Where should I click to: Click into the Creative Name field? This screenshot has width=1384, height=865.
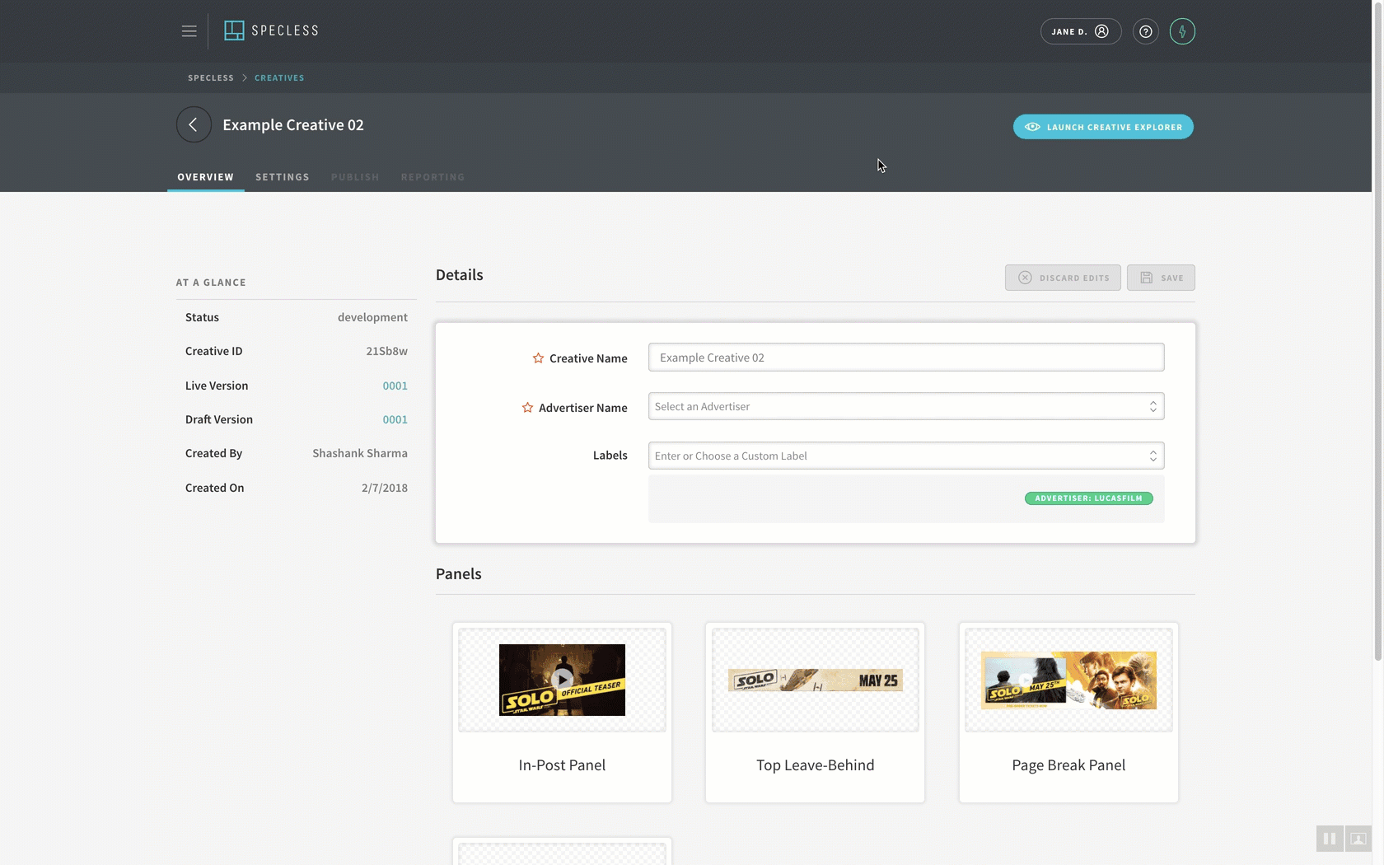(x=906, y=358)
